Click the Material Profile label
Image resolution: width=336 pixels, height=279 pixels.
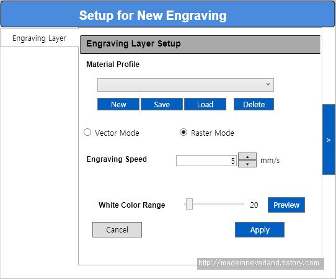(113, 64)
